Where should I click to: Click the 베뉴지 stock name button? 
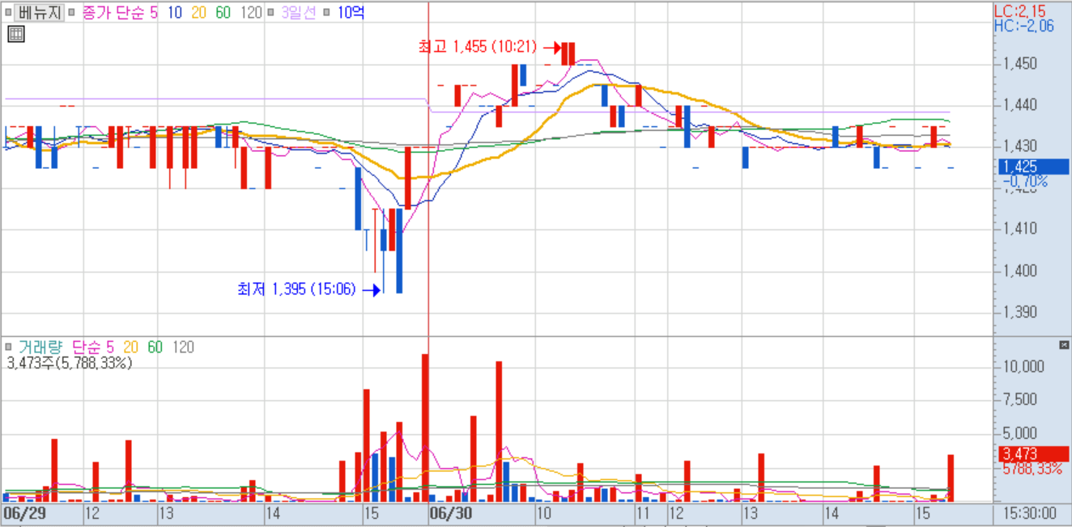[39, 13]
